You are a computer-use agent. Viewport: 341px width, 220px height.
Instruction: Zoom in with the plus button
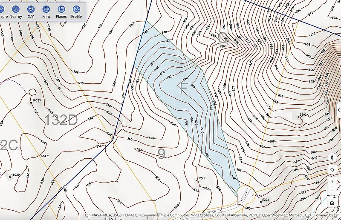click(332, 182)
